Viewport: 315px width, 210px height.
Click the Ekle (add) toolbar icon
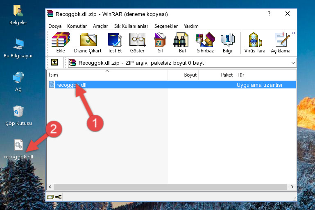(x=61, y=43)
